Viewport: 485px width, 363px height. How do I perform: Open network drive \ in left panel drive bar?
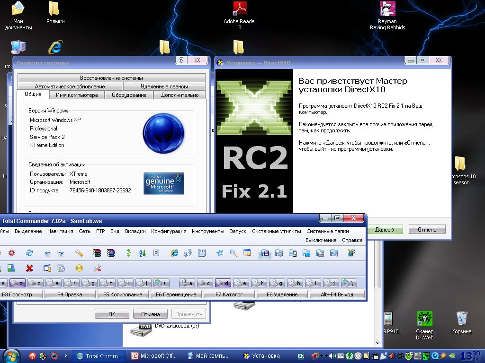click(162, 283)
